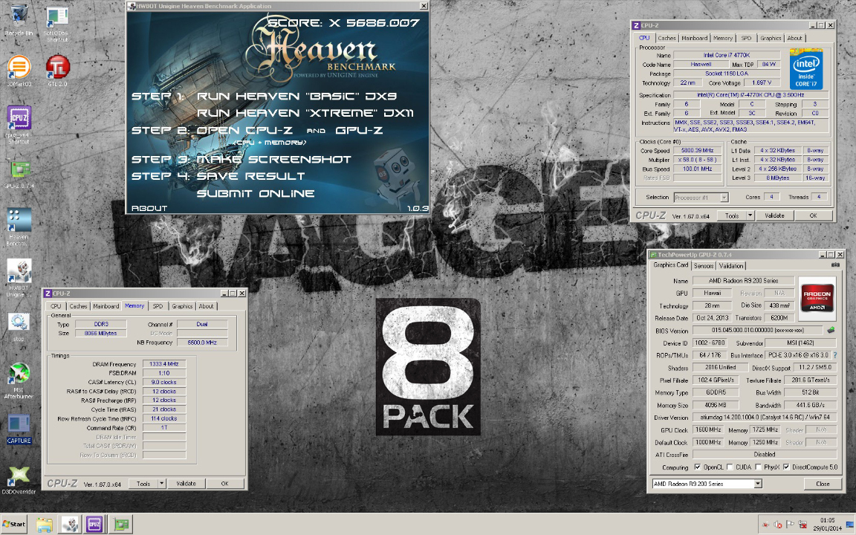This screenshot has height=535, width=856.
Task: Click MAKE SCREENSHOT in Heaven app
Action: pos(273,160)
